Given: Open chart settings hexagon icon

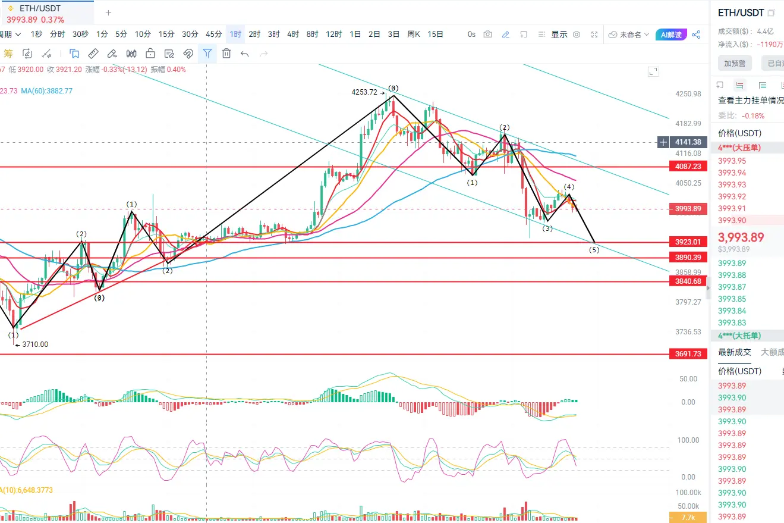Looking at the screenshot, I should pos(576,35).
